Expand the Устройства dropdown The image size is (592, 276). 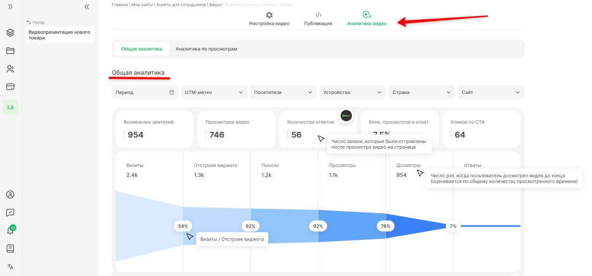[x=353, y=92]
